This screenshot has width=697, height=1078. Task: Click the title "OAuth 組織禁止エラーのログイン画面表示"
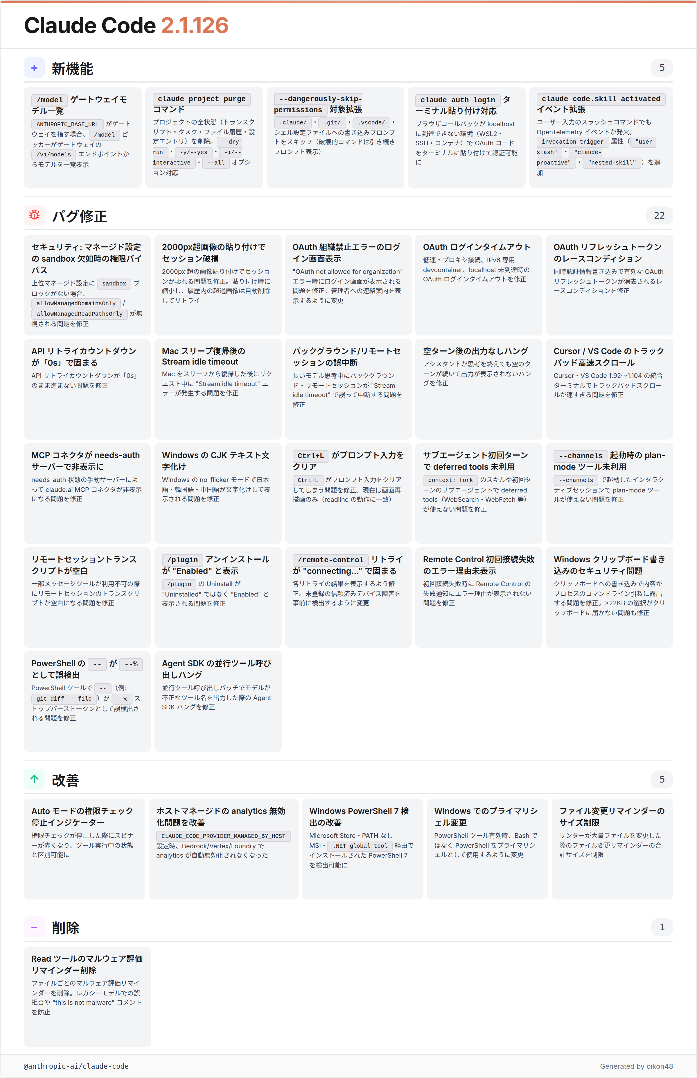[346, 253]
